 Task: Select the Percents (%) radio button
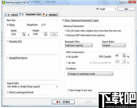pyautogui.click(x=8, y=41)
